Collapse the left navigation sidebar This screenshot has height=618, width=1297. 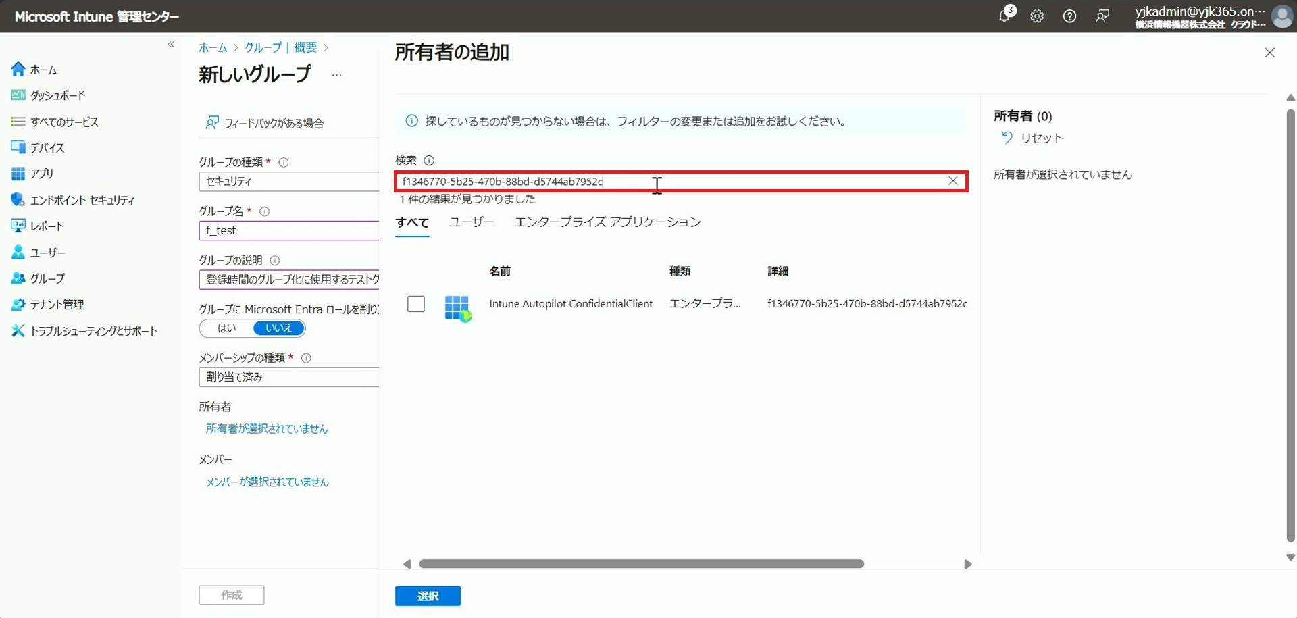click(x=171, y=45)
